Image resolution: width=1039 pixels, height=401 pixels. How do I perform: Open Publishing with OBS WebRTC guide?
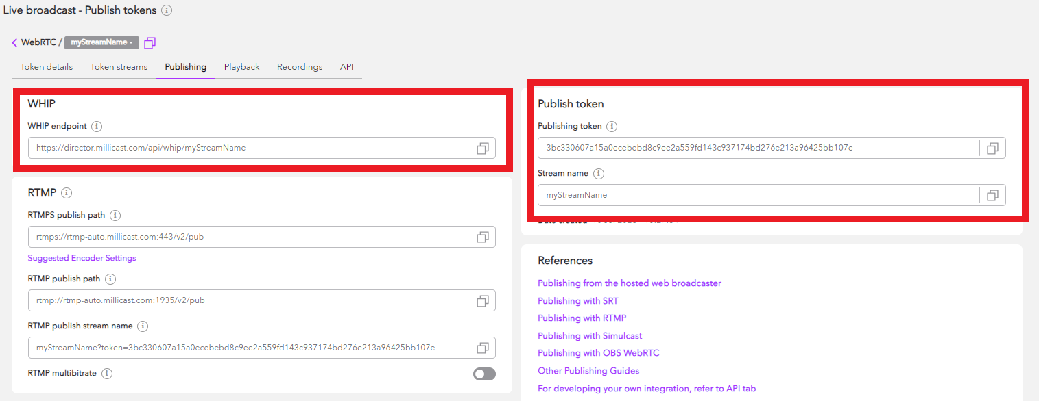click(598, 353)
